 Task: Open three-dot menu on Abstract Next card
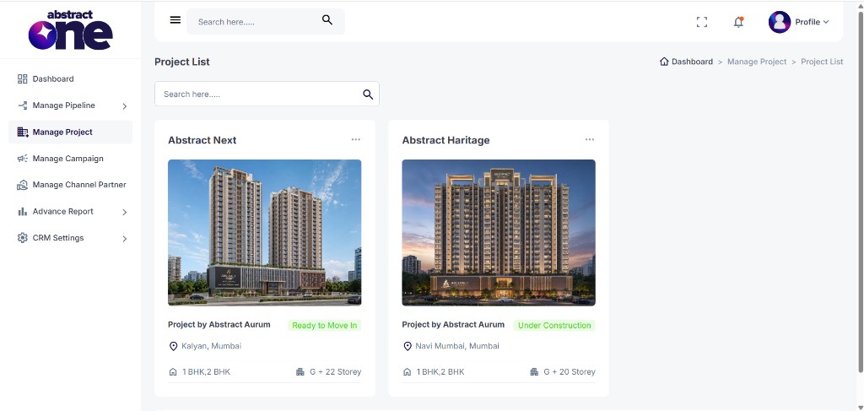[x=356, y=139]
